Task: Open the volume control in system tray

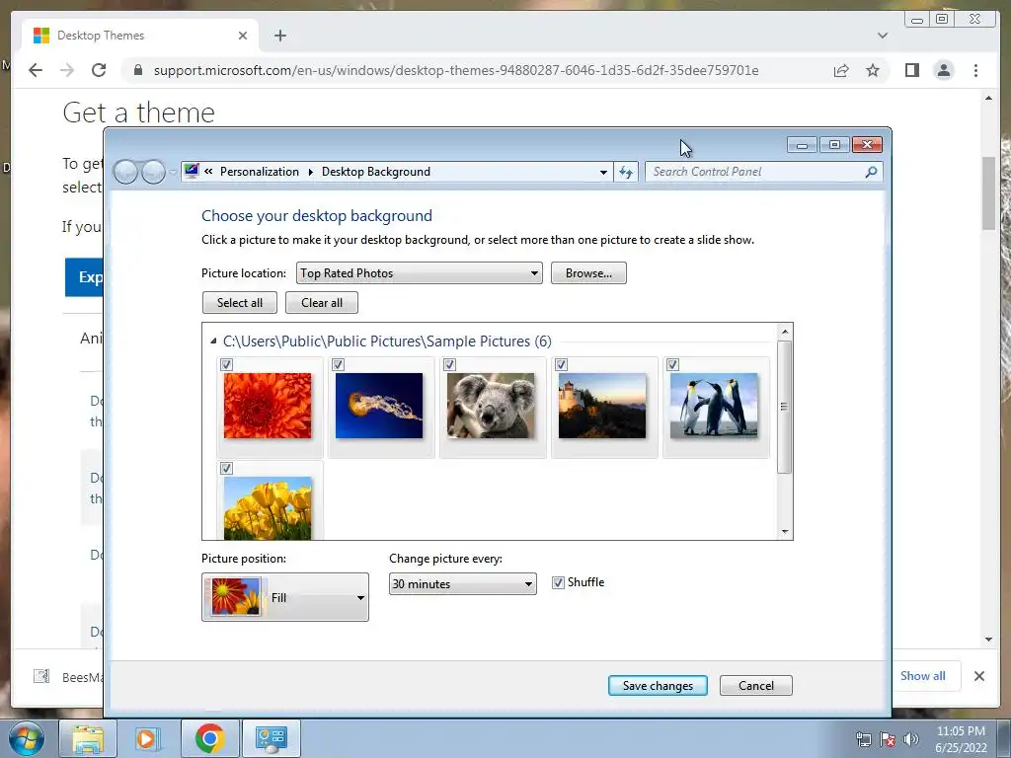Action: pyautogui.click(x=911, y=739)
